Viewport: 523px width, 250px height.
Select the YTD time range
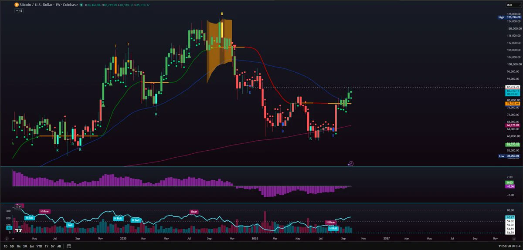[x=40, y=246]
